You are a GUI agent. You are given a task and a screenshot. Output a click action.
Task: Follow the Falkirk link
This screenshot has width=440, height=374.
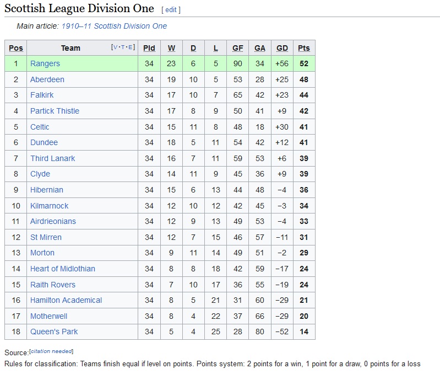[x=42, y=95]
